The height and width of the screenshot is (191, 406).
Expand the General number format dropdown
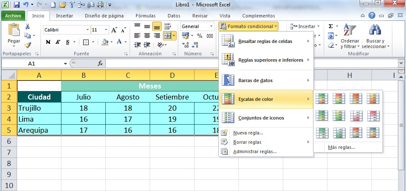tap(211, 26)
